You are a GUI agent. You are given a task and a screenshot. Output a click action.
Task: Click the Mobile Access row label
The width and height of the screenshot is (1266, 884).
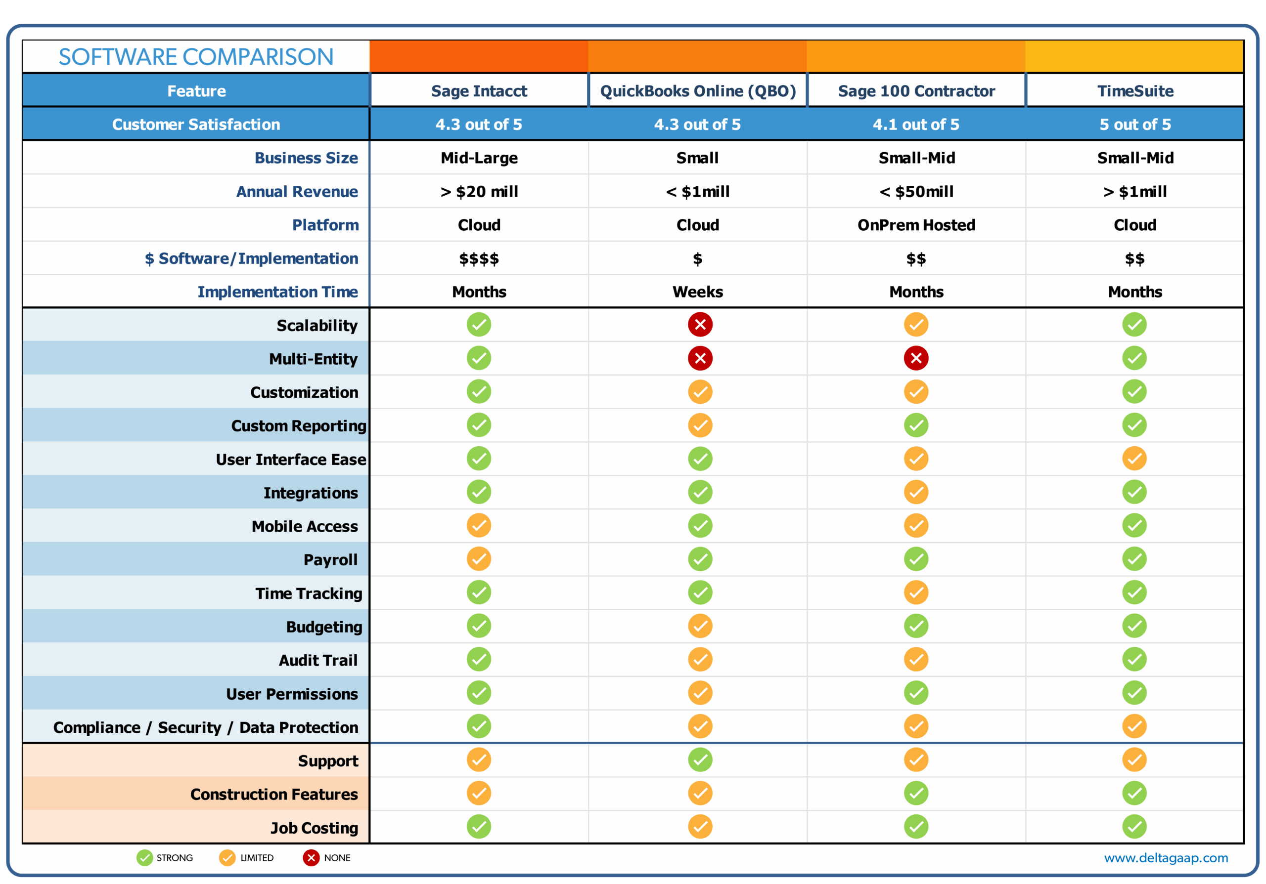pyautogui.click(x=305, y=527)
